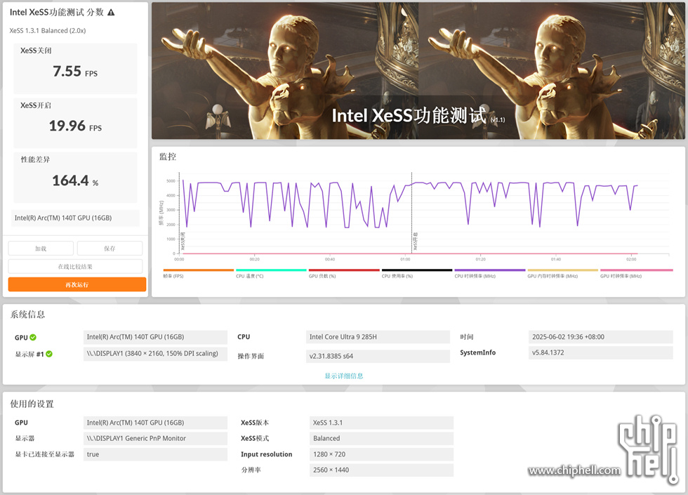The width and height of the screenshot is (688, 495).
Task: Click the 保存 button
Action: 110,249
